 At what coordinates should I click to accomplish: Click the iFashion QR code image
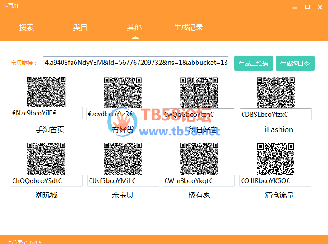tap(276, 92)
